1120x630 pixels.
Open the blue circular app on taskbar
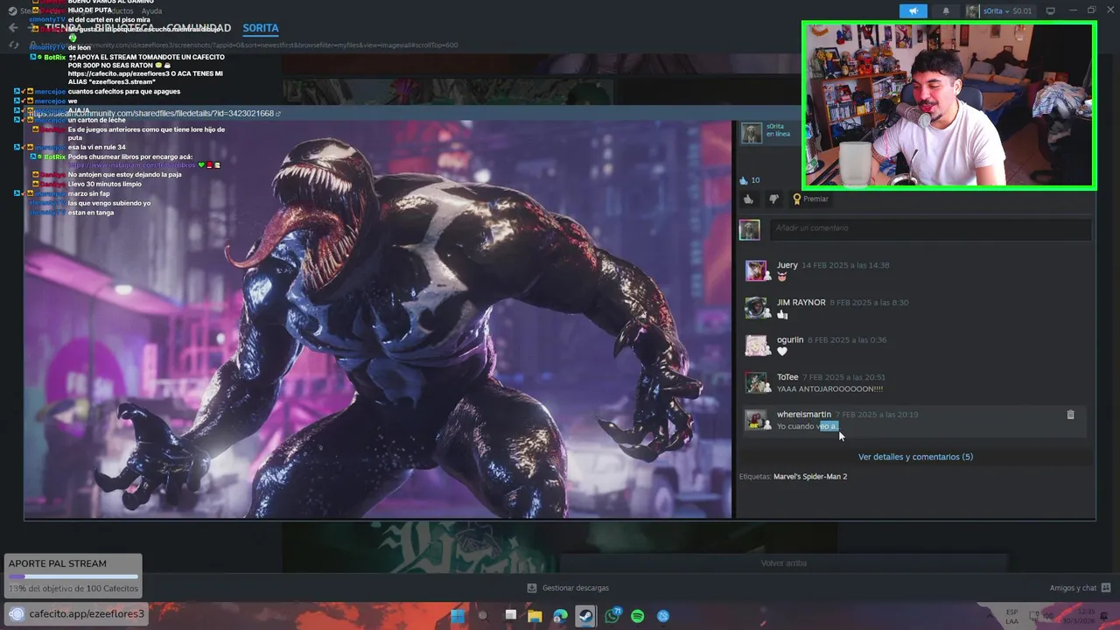point(663,616)
